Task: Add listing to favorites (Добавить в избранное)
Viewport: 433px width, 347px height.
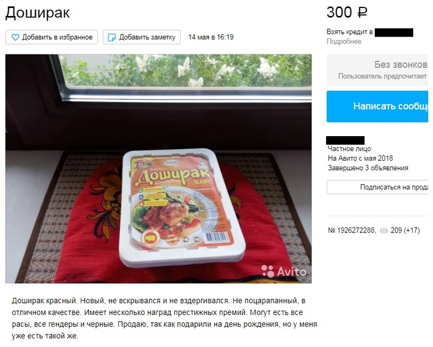Action: point(51,37)
